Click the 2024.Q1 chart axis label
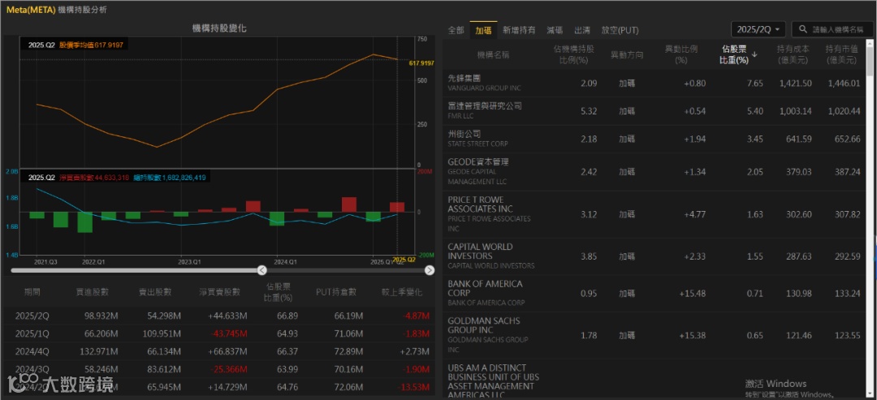The height and width of the screenshot is (400, 877). [x=286, y=261]
